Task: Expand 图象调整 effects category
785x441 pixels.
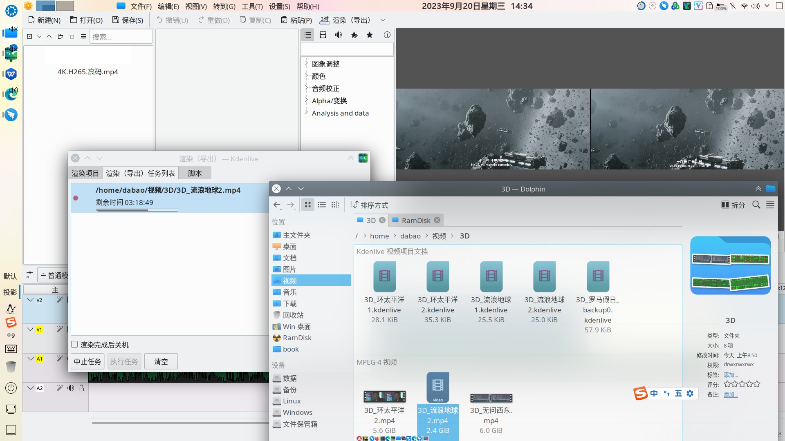Action: (306, 63)
